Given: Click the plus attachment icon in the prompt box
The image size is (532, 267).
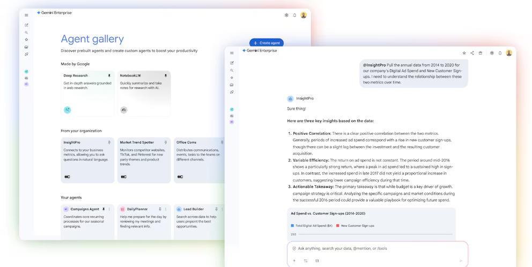Looking at the screenshot, I should [294, 261].
